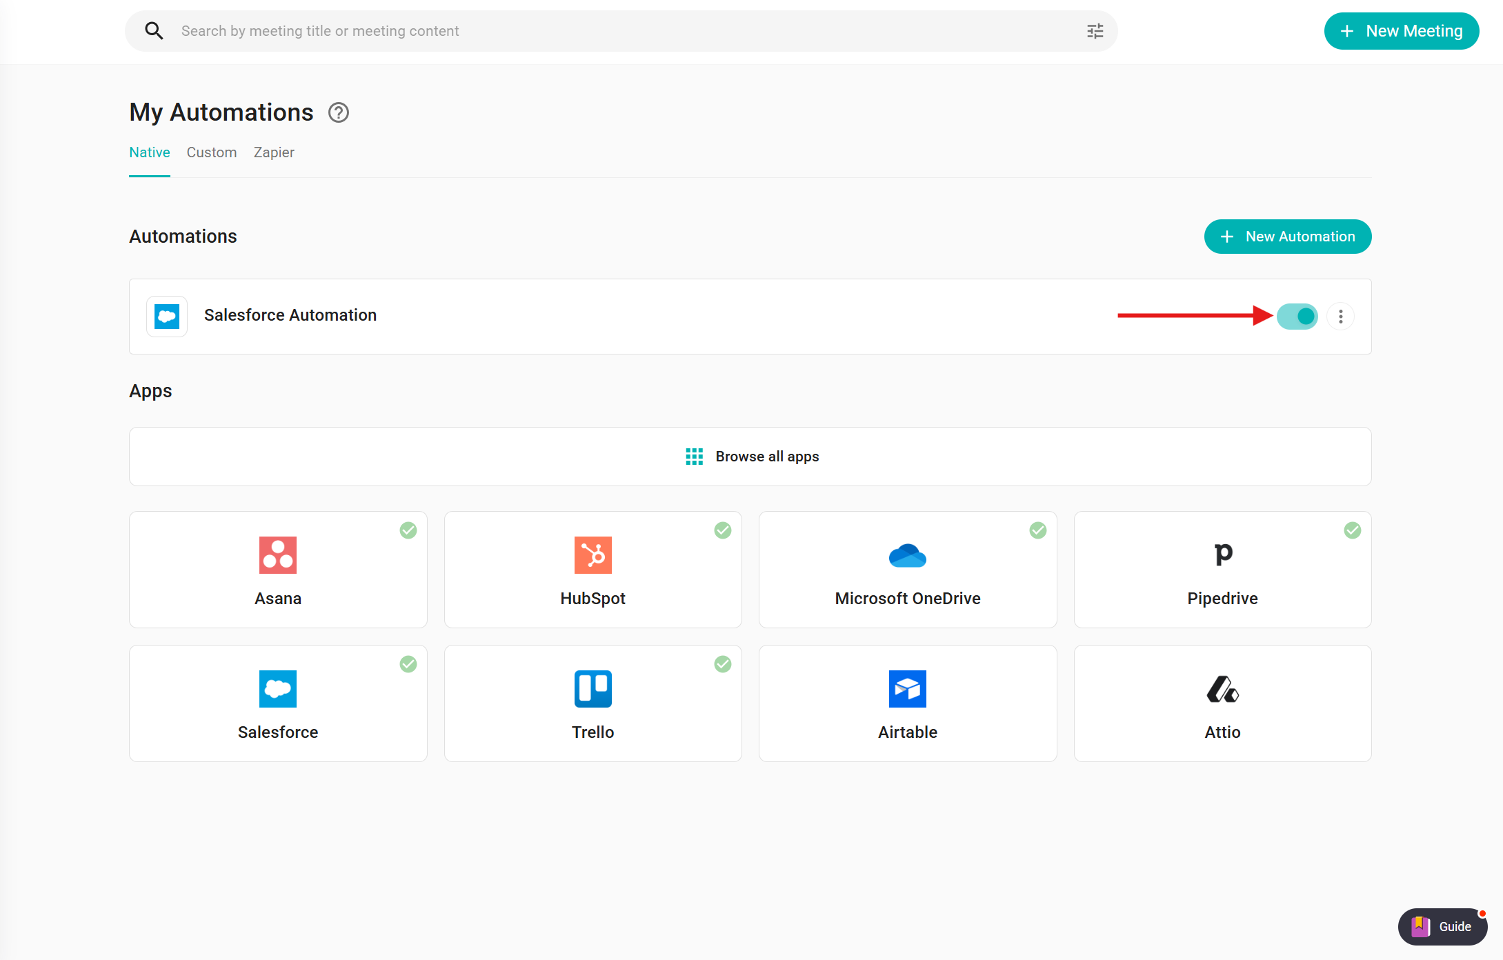
Task: Click the search magnifier icon
Action: click(154, 31)
